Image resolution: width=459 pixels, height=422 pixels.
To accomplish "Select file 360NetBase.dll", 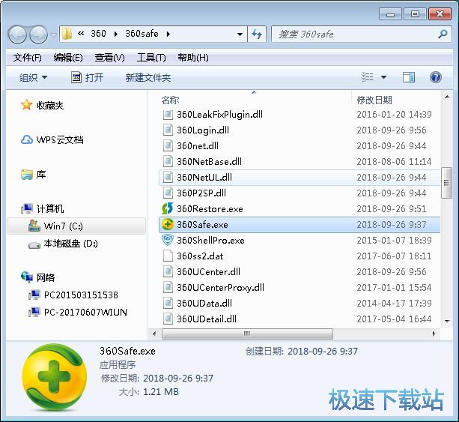I will pyautogui.click(x=210, y=161).
